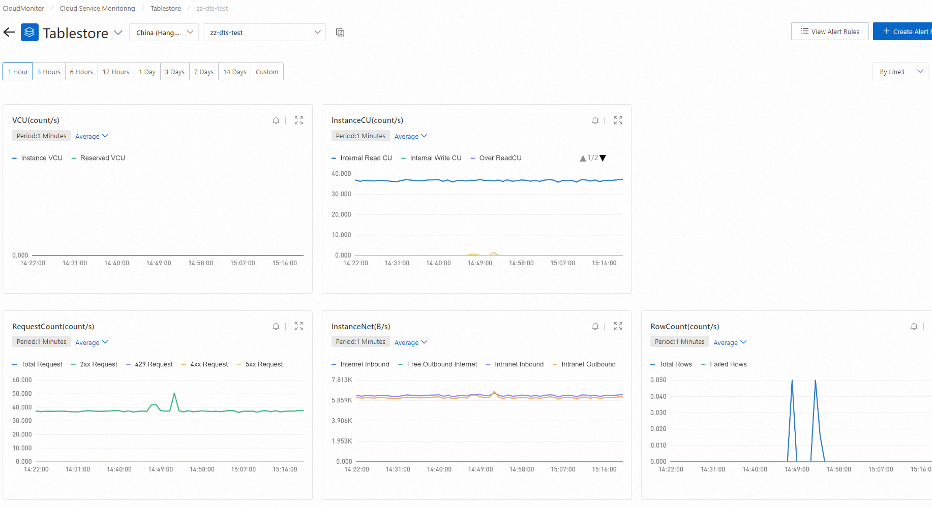Open alert bell on VCU chart

276,120
